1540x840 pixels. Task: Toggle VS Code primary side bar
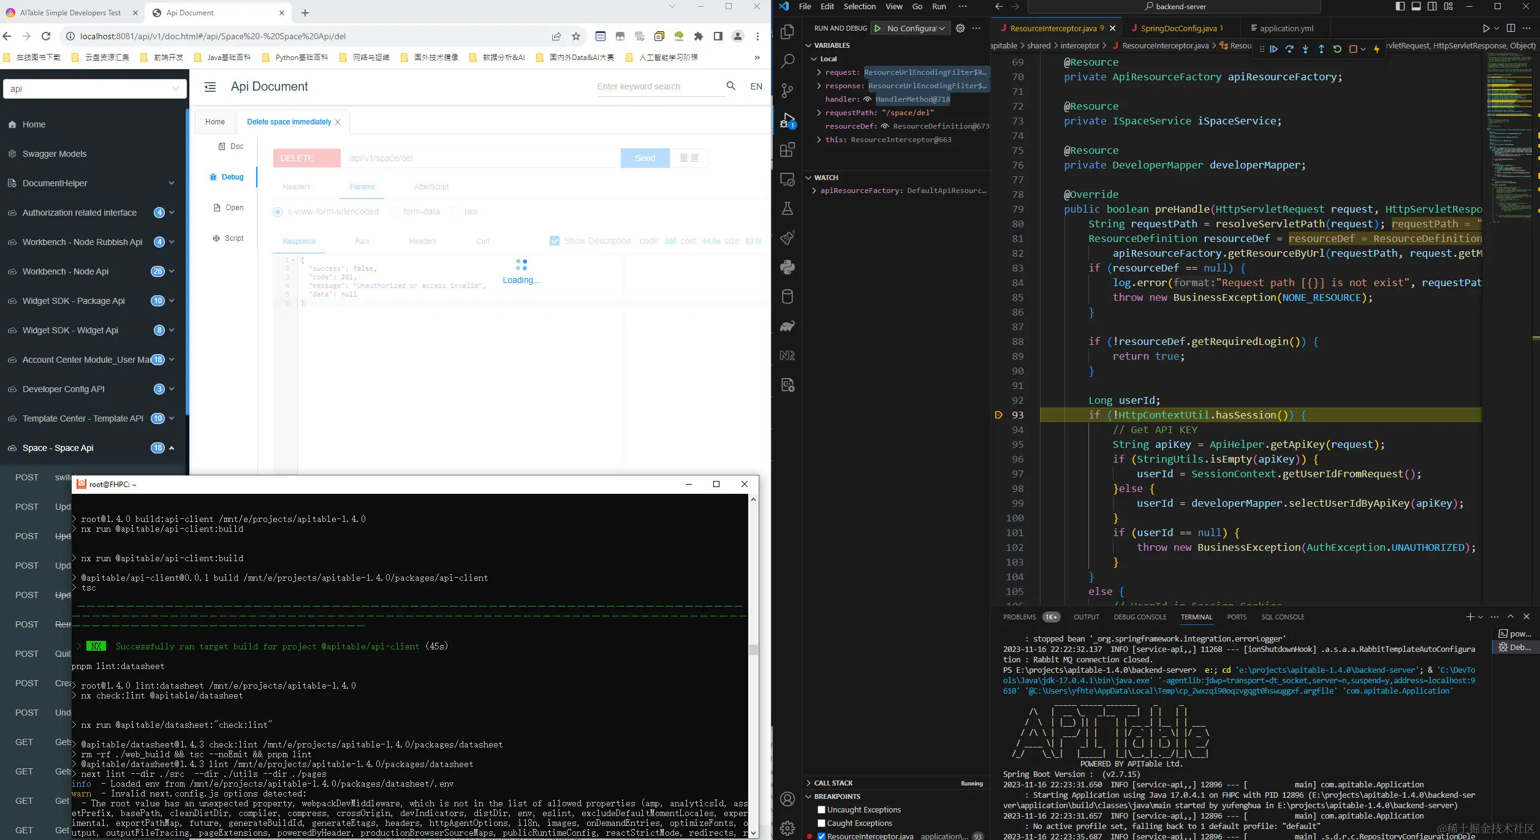point(1400,6)
